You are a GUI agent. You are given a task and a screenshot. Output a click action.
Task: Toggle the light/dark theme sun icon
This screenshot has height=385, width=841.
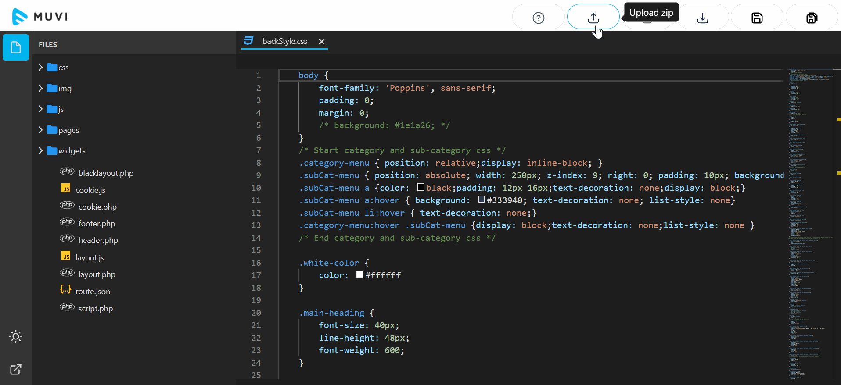point(16,336)
